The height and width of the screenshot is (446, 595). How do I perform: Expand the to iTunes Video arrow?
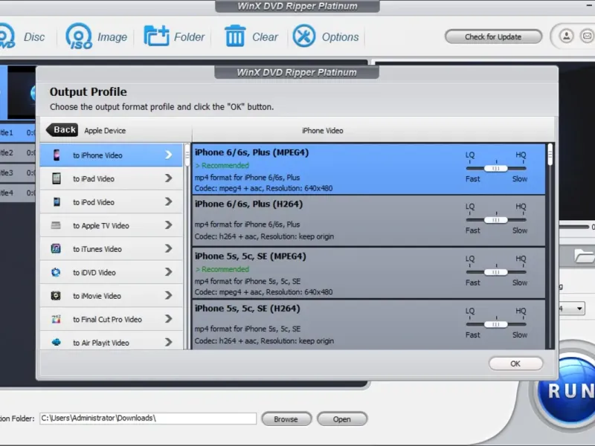169,249
